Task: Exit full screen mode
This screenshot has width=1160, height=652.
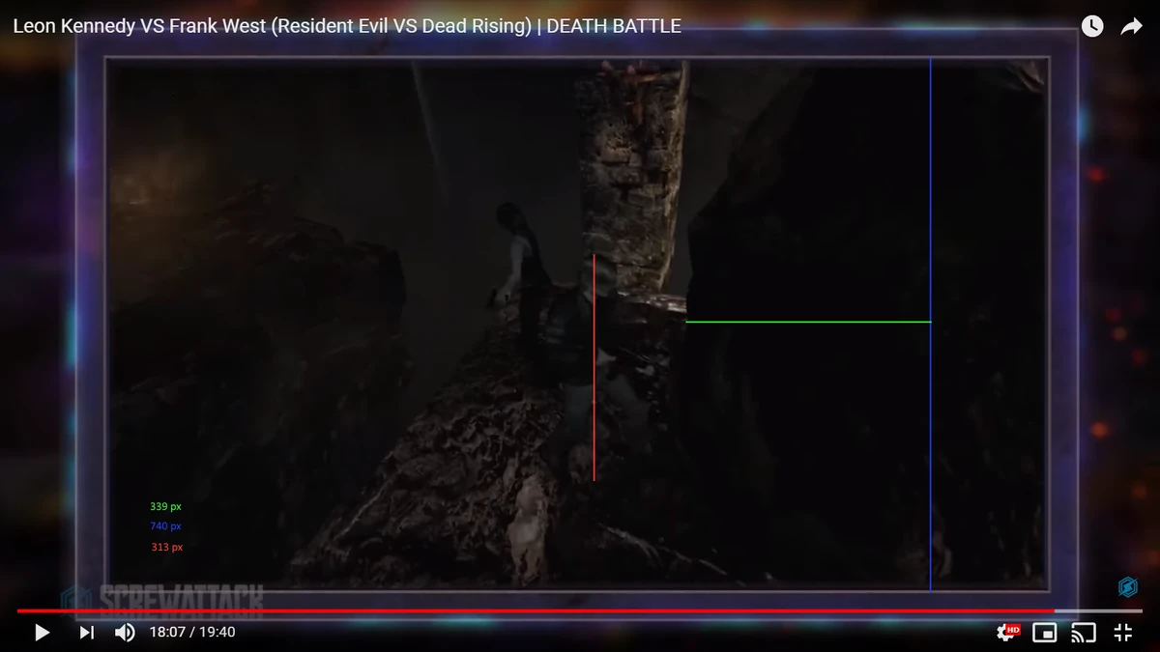Action: (1123, 633)
